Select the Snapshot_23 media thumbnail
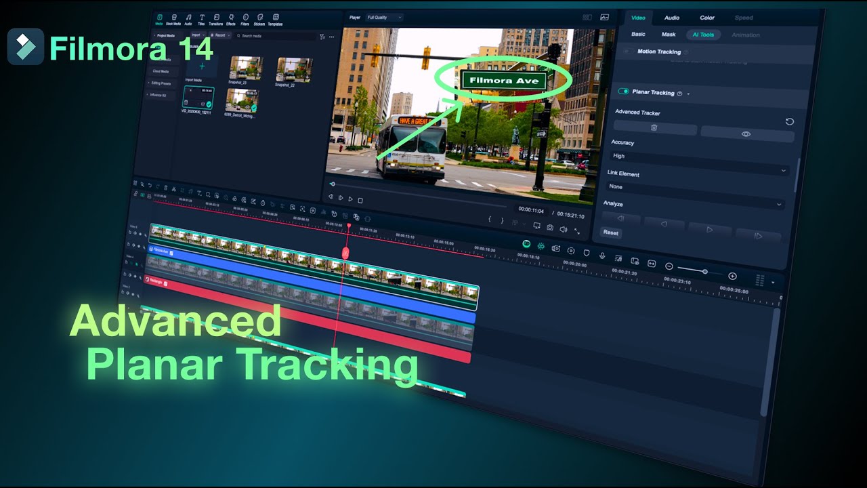Viewport: 867px width, 488px height. [245, 68]
